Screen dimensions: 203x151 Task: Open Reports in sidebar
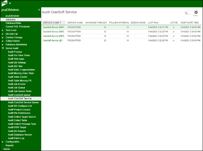coord(10,146)
